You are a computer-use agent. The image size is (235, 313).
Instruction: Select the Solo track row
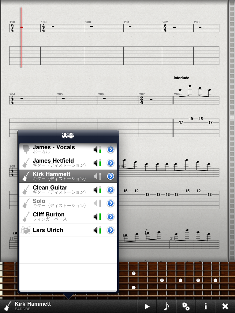[68, 203]
